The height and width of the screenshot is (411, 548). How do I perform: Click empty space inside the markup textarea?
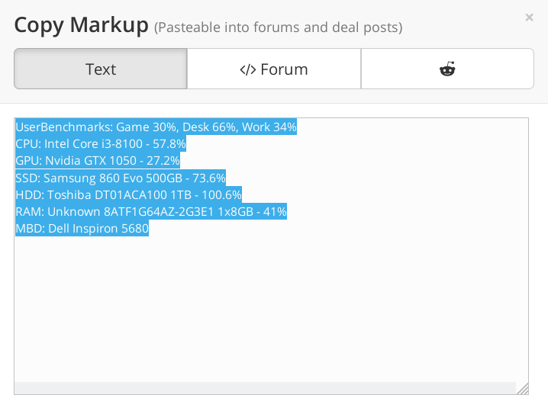(271, 307)
